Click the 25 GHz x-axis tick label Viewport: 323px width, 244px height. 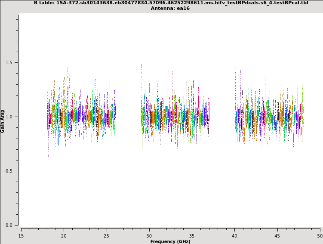point(106,235)
